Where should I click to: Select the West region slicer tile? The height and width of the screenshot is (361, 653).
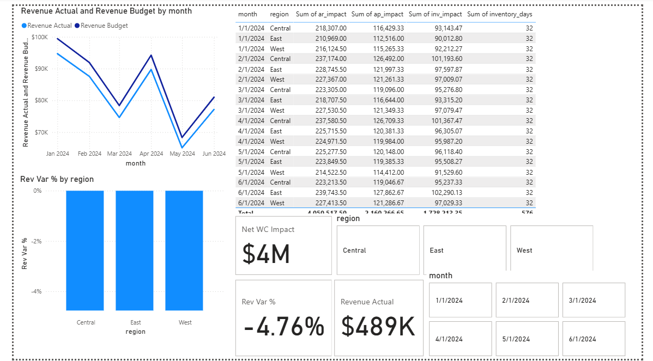point(551,250)
